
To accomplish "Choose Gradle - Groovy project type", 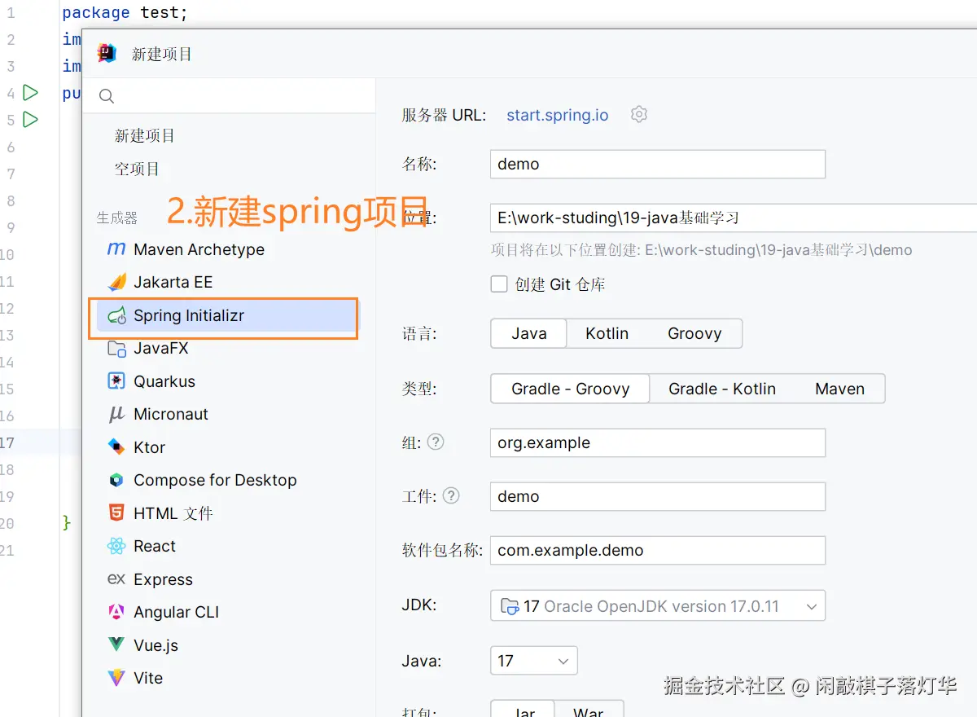I will (x=570, y=389).
